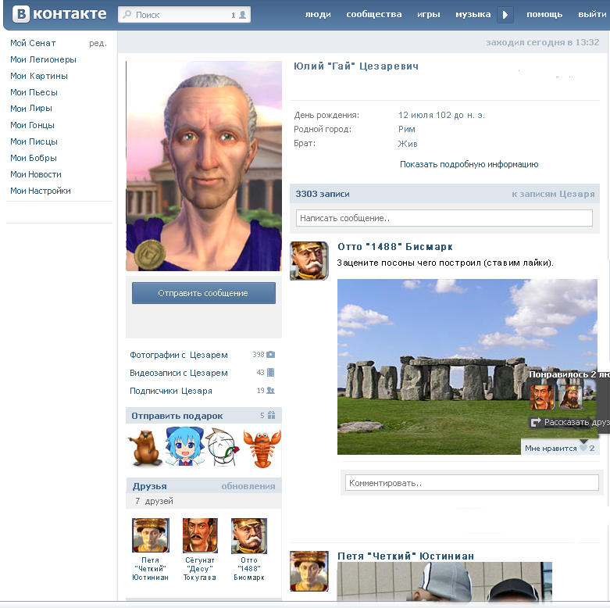Open Мои Пьесы
This screenshot has width=610, height=608.
(34, 92)
